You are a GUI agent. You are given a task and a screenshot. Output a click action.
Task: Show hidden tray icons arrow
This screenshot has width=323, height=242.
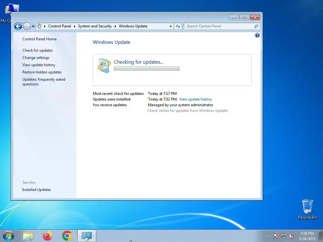pyautogui.click(x=268, y=236)
